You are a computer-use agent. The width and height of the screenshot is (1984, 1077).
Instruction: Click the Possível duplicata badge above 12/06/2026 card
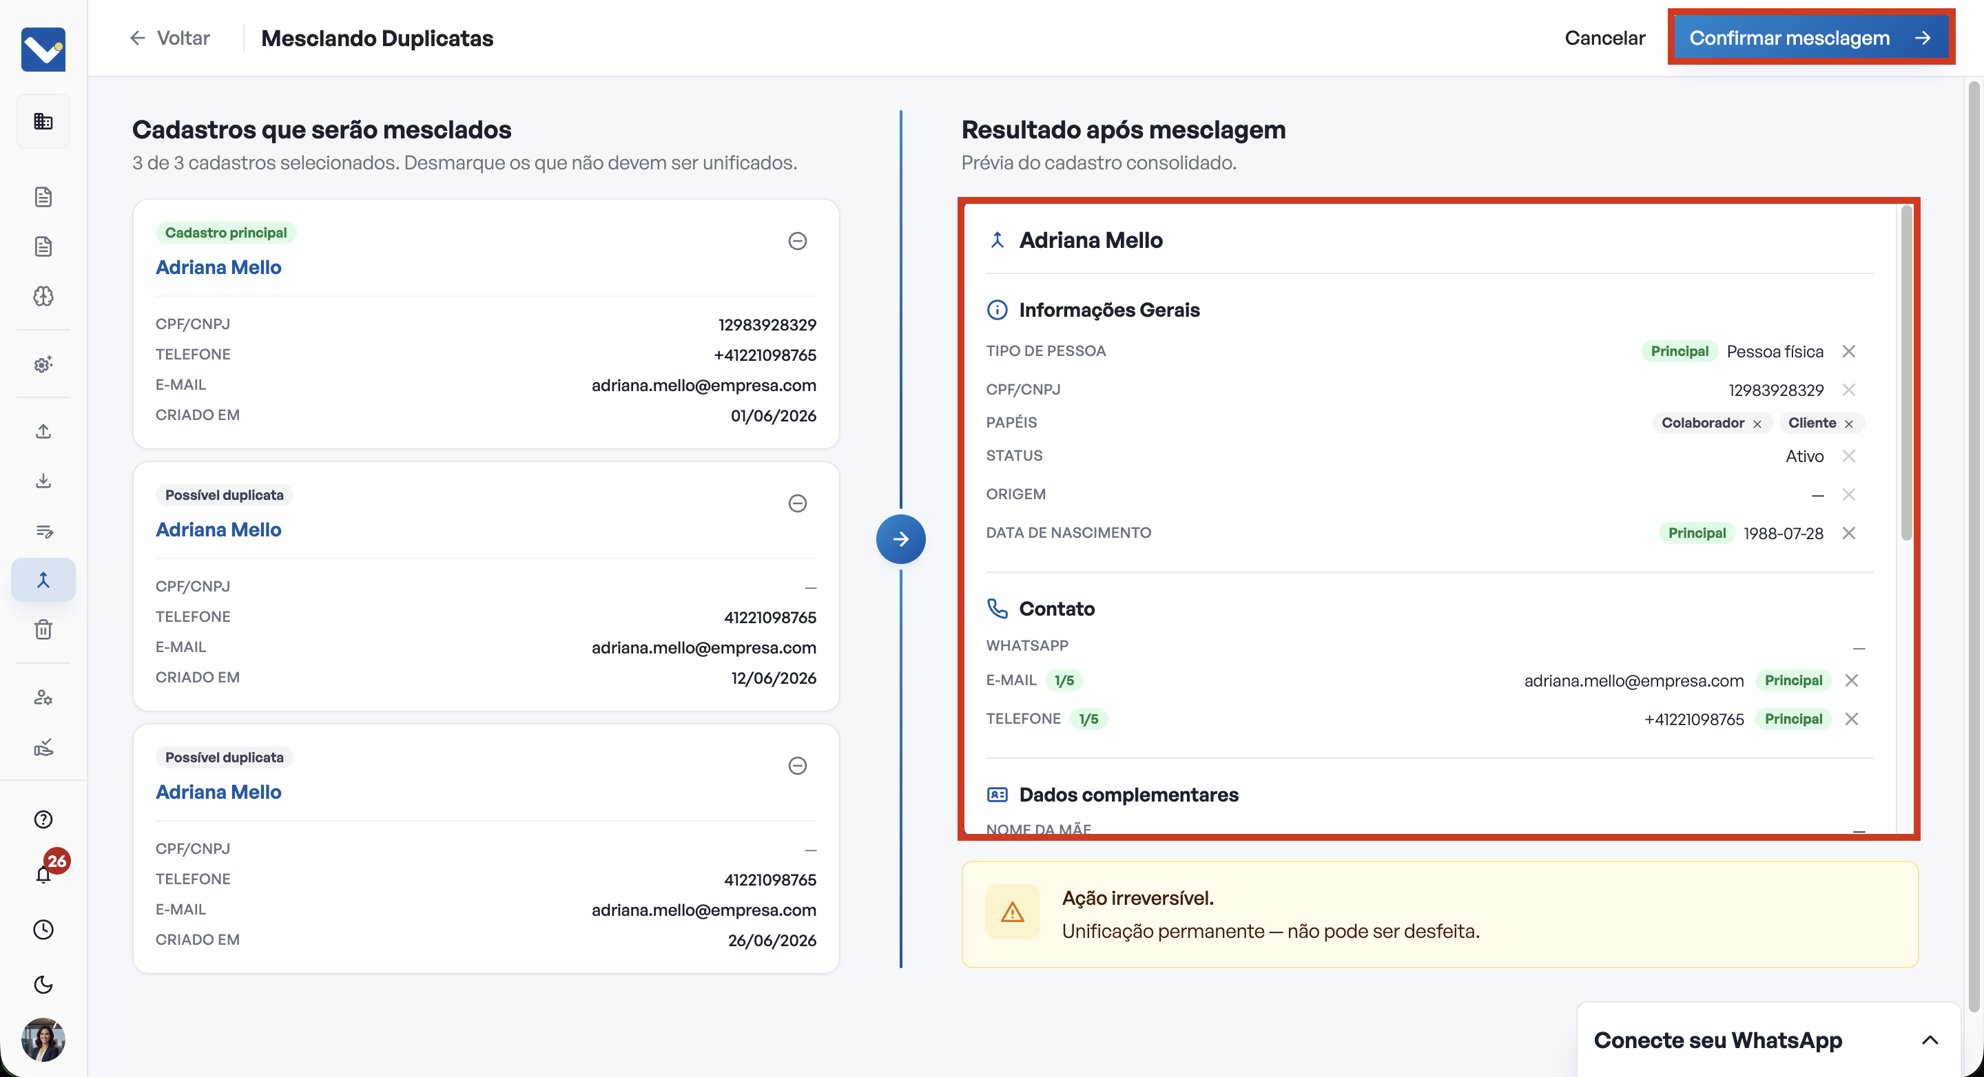coord(224,495)
